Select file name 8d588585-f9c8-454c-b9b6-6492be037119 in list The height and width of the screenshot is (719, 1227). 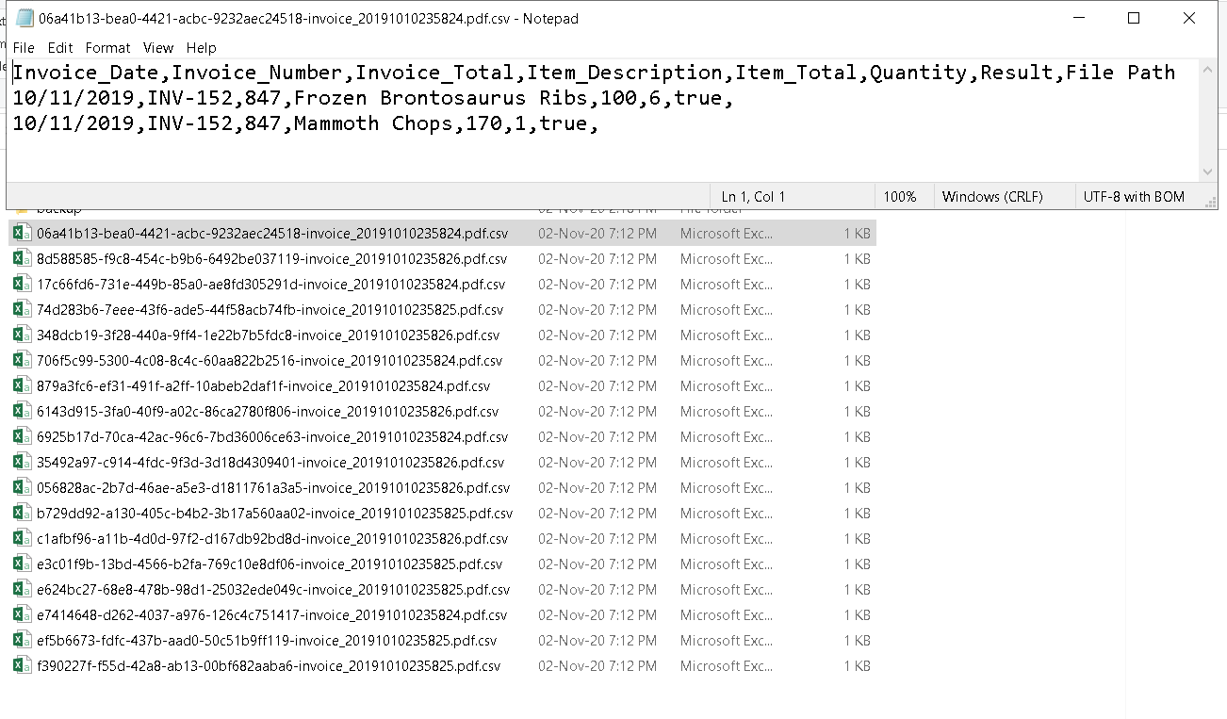tap(272, 258)
